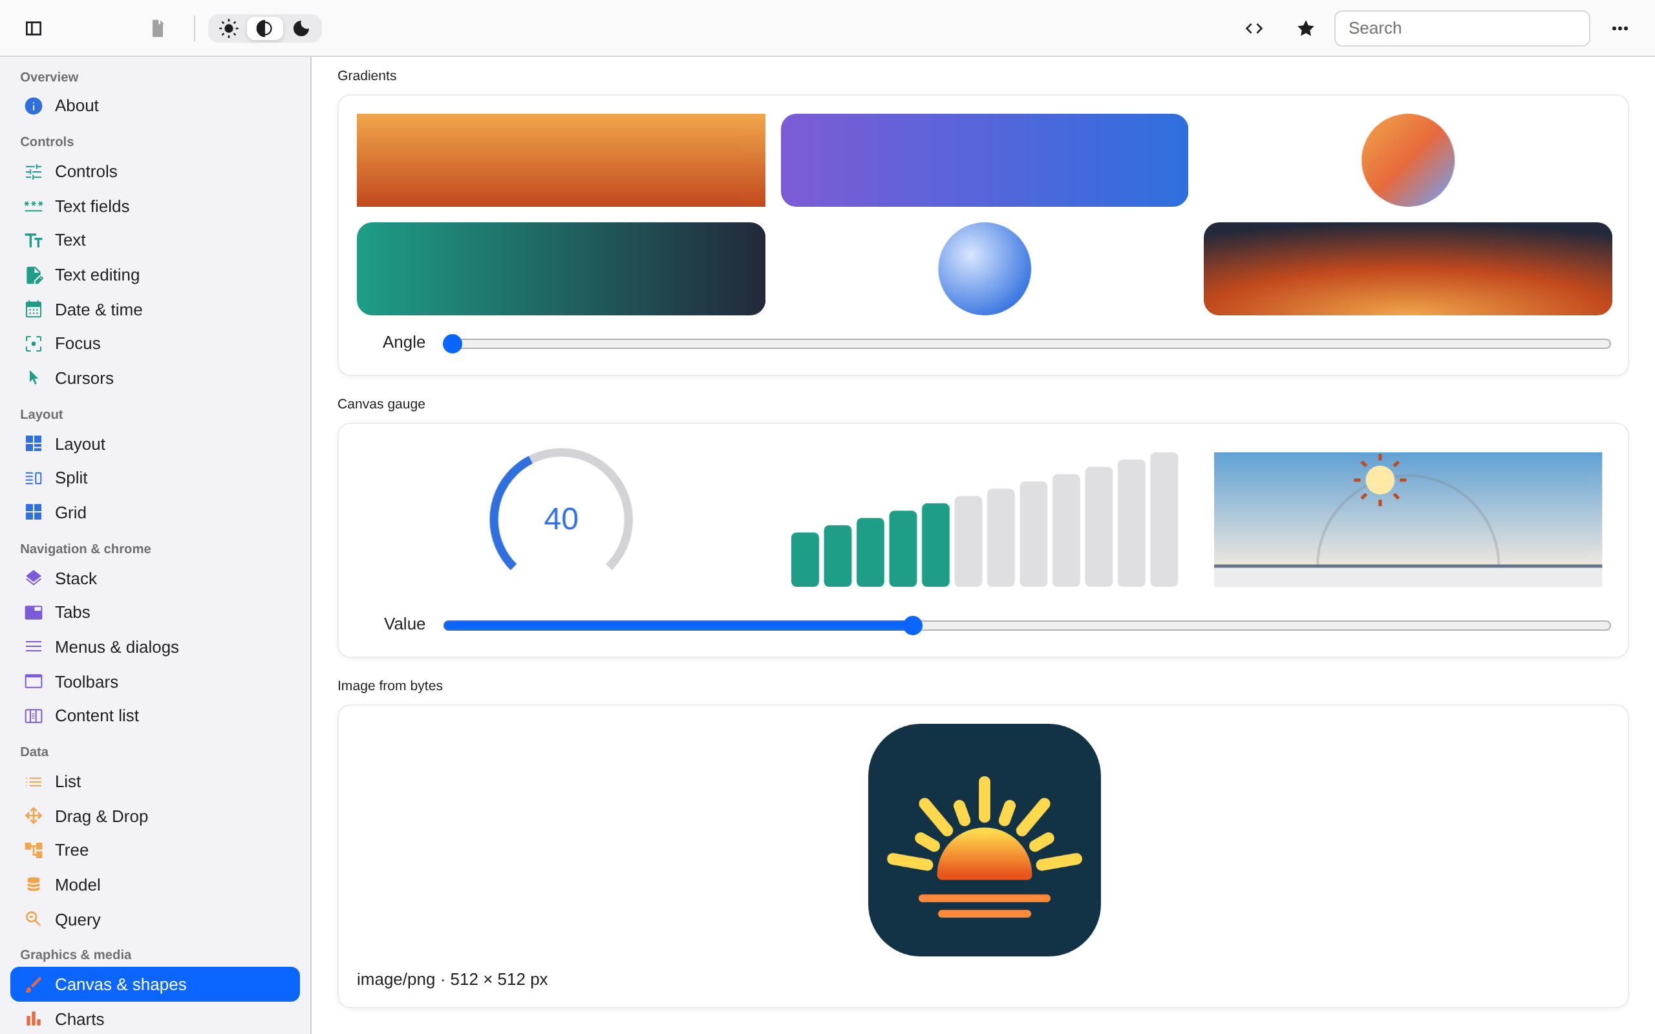Click the Text typography icon
1655x1034 pixels.
click(34, 240)
